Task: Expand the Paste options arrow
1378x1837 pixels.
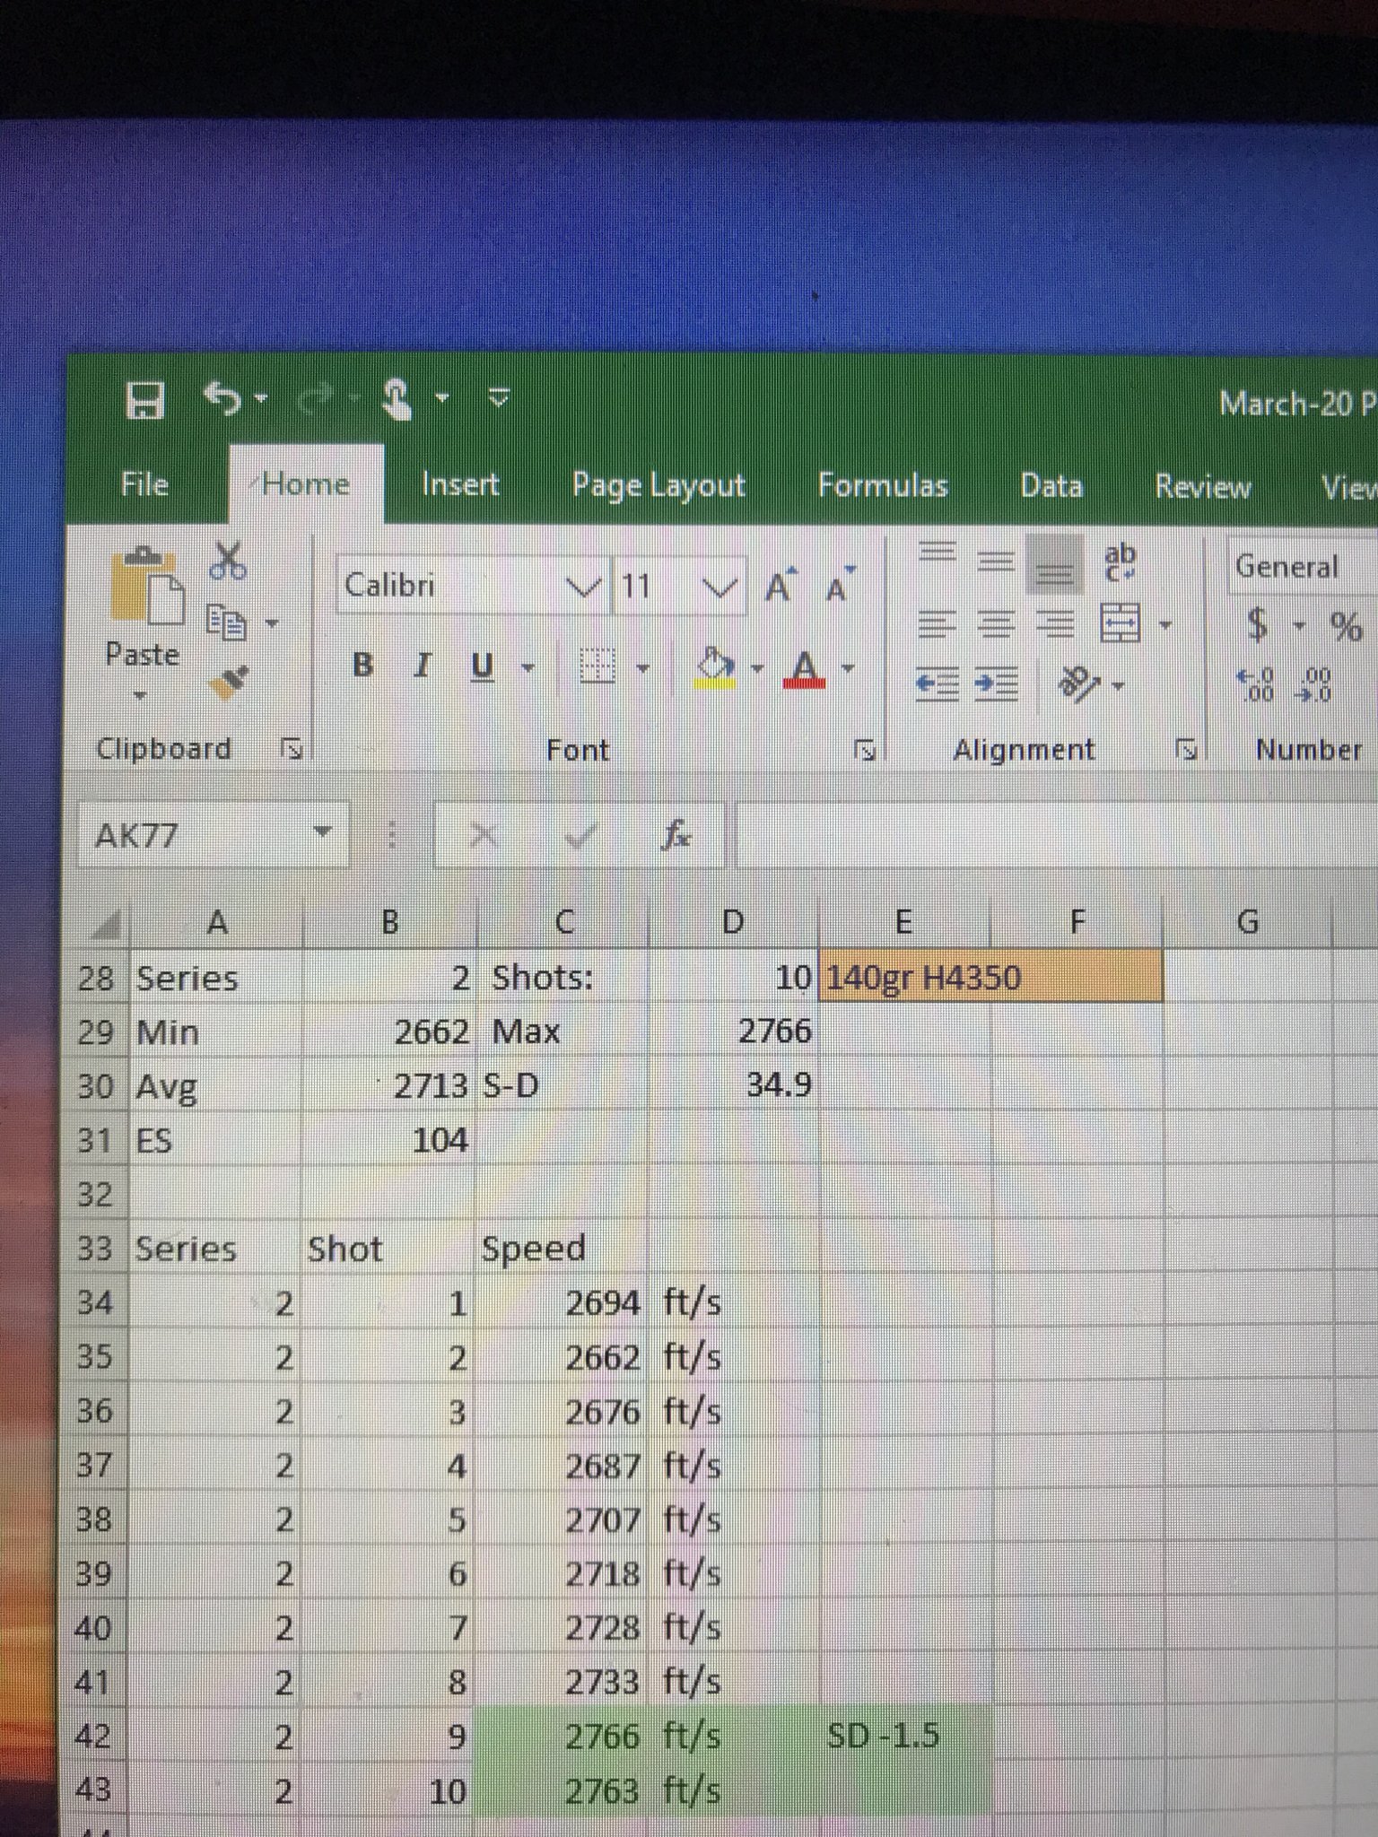Action: (139, 695)
